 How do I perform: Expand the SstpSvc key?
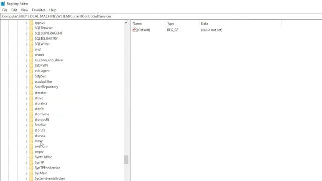point(26,76)
